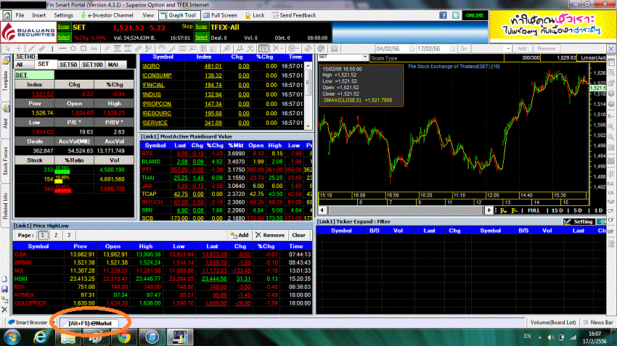The image size is (617, 346).
Task: Click the Swap button beside TFEX-All
Action: pyautogui.click(x=201, y=27)
